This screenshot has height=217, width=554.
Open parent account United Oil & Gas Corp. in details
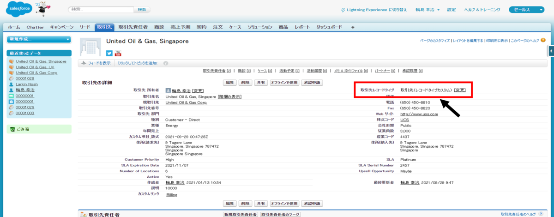pyautogui.click(x=186, y=102)
